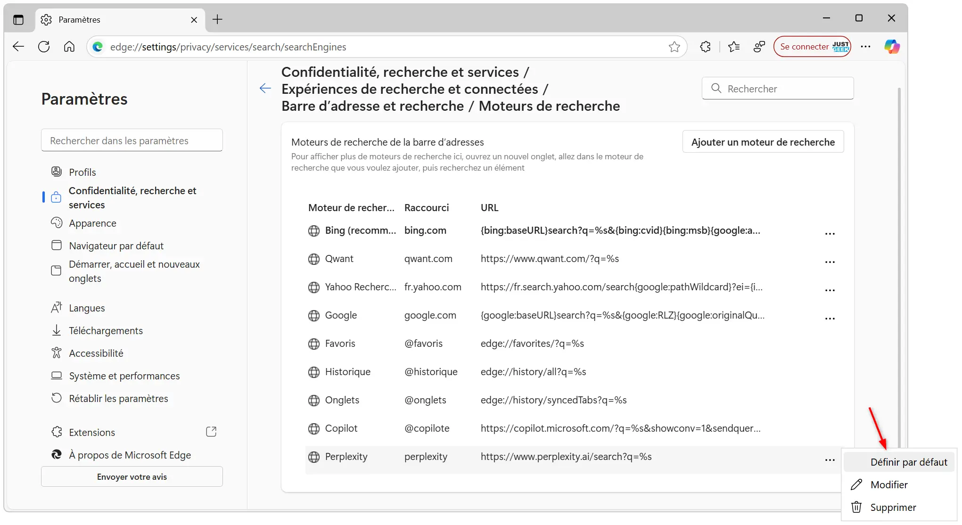The image size is (962, 525).
Task: Open more options for Google row
Action: 830,318
